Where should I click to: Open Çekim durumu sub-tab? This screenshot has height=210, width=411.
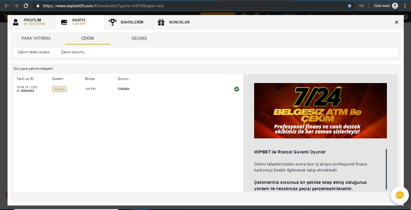click(x=73, y=52)
